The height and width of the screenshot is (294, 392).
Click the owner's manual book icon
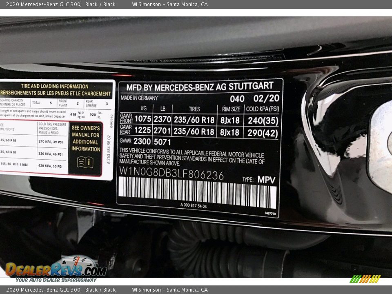tap(85, 162)
